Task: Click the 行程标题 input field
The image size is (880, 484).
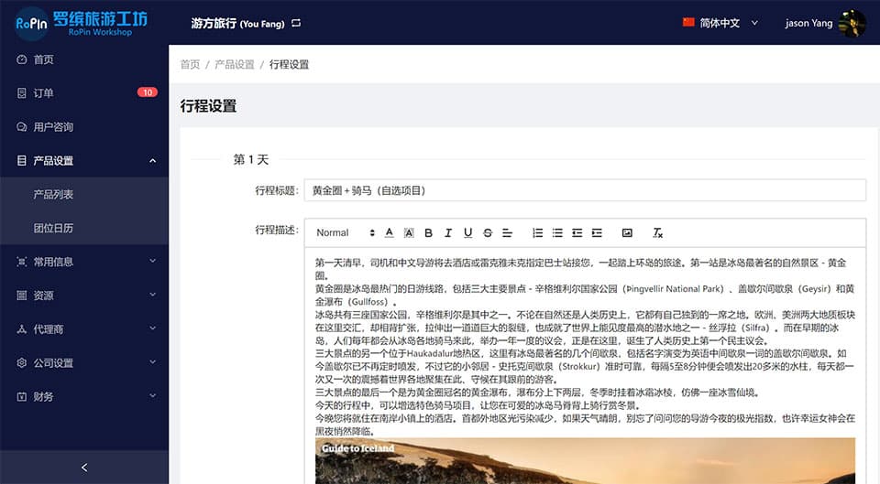Action: click(584, 190)
